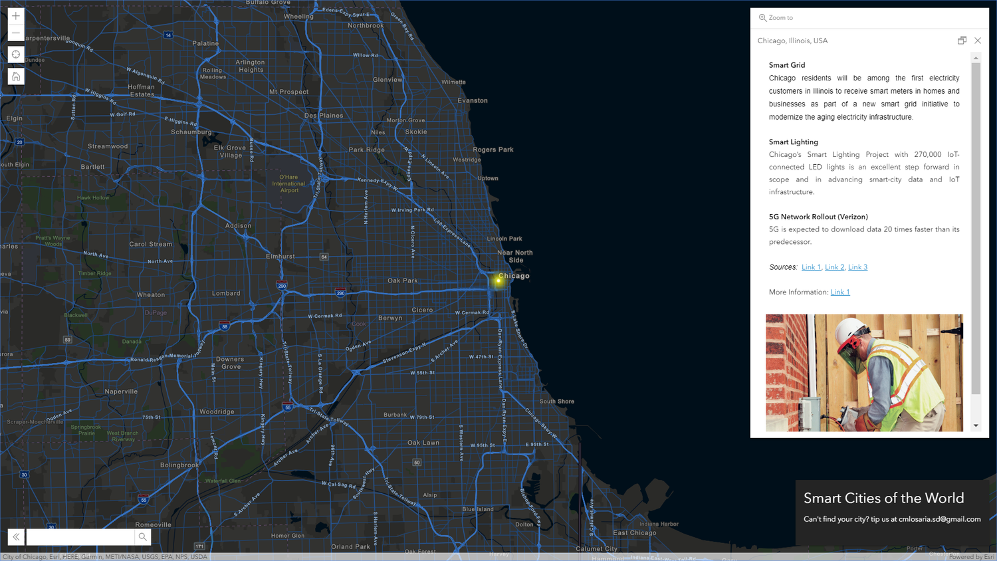Open Link 3 under Sources
The height and width of the screenshot is (561, 997).
(857, 267)
